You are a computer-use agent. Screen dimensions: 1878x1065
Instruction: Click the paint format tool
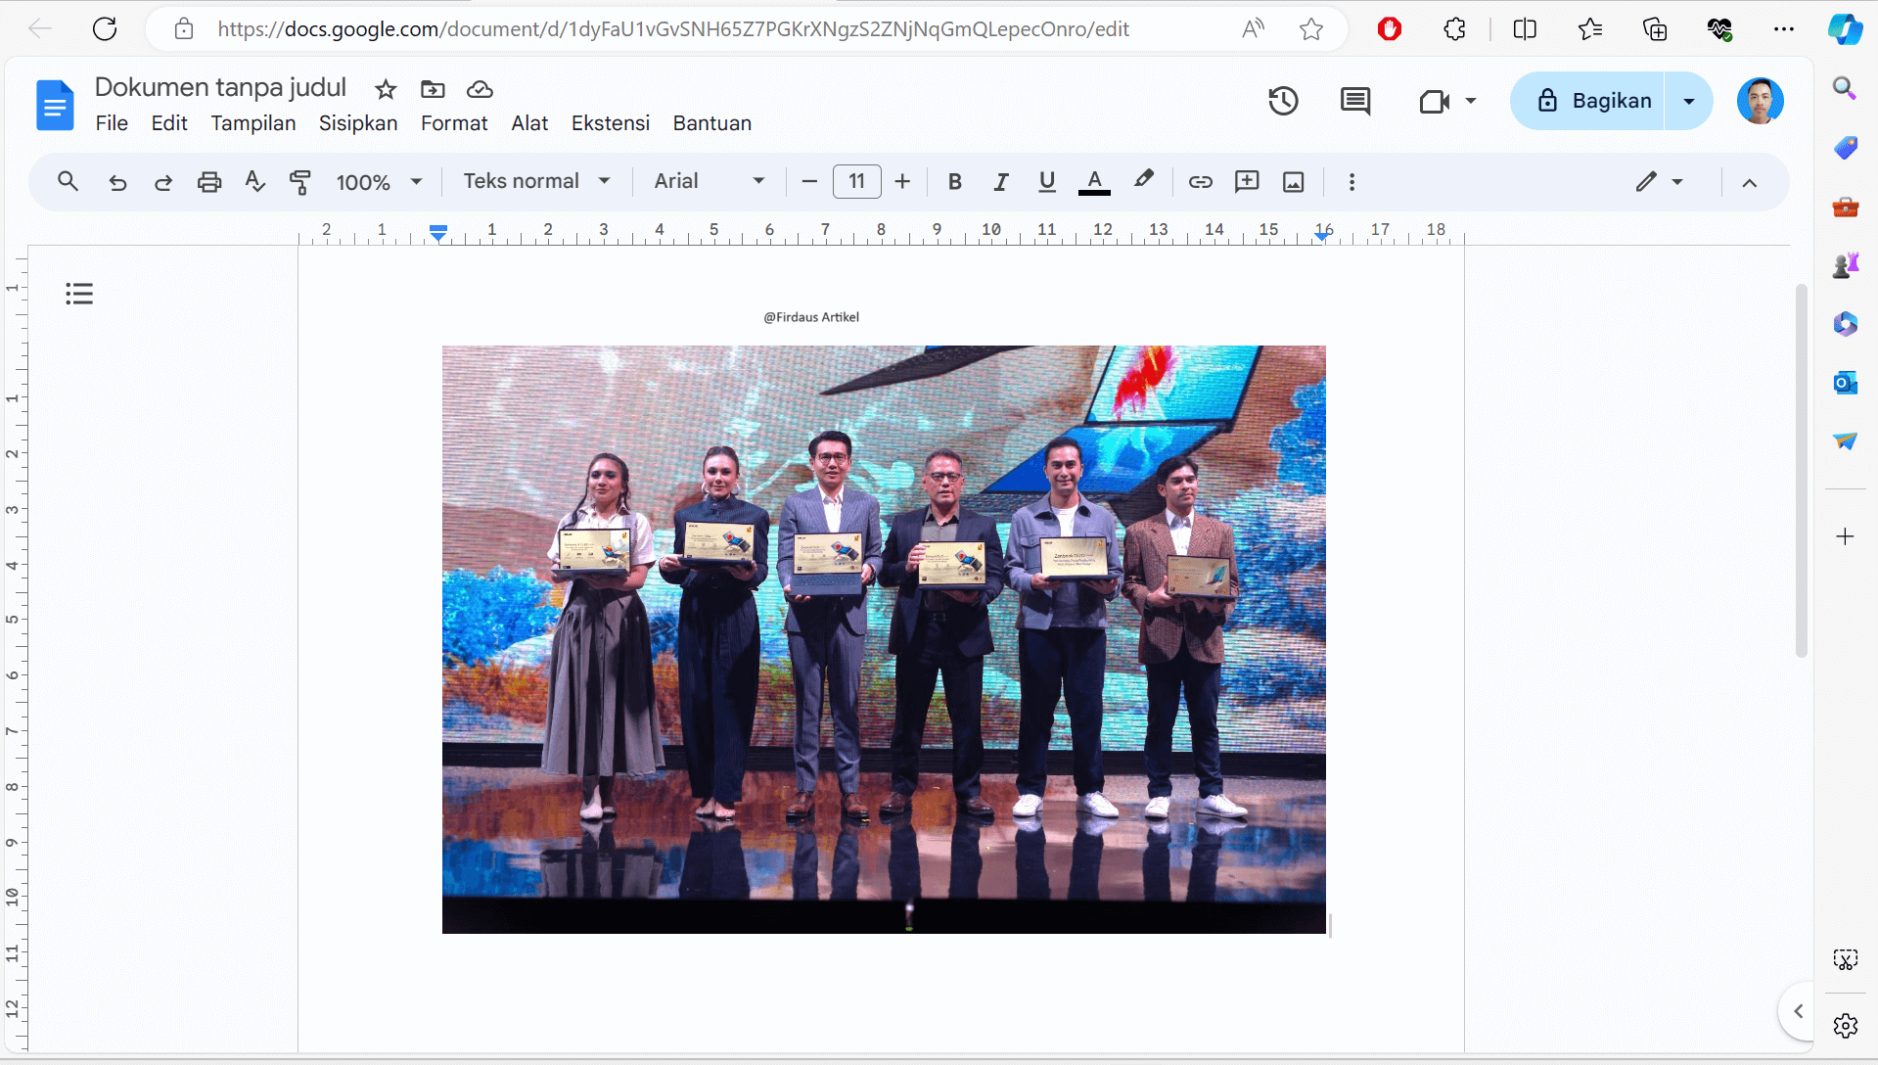tap(299, 181)
